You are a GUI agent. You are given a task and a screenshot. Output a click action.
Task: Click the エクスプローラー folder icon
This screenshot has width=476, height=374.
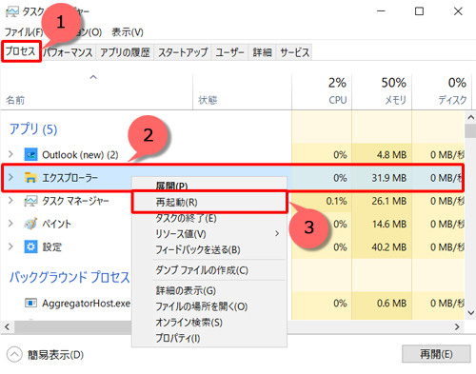pyautogui.click(x=30, y=177)
